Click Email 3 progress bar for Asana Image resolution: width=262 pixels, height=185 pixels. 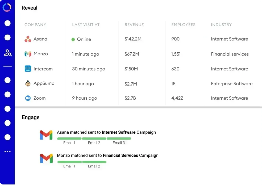point(119,138)
